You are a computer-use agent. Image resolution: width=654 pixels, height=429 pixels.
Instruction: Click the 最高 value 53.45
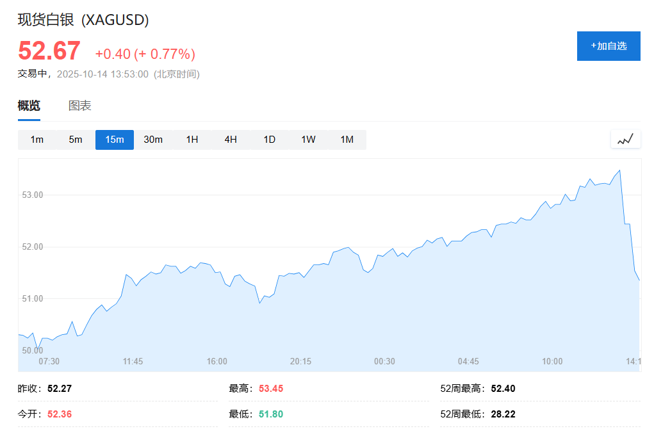click(271, 389)
